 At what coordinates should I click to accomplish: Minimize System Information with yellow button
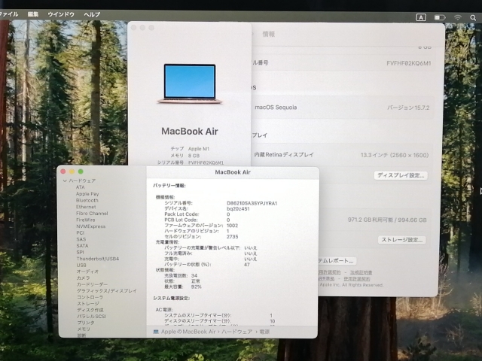72,171
